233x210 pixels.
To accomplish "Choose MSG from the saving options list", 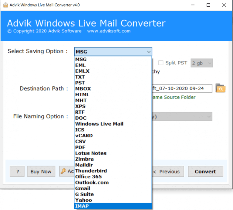I will [x=113, y=59].
